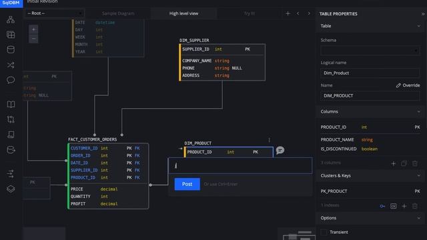Edit the Name field DIM_PRODUCT
427x240 pixels.
[x=370, y=96]
